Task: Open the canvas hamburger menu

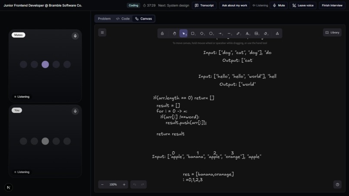Action: pos(102,32)
